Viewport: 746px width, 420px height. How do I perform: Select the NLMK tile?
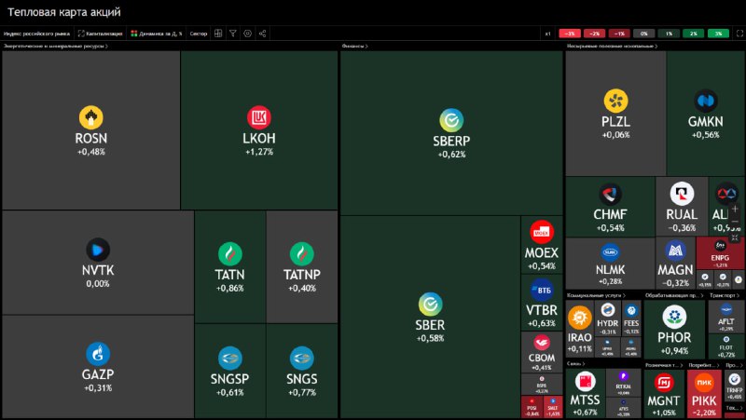coord(611,264)
